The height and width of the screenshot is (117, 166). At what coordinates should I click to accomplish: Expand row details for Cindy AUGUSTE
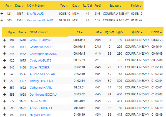point(5,60)
